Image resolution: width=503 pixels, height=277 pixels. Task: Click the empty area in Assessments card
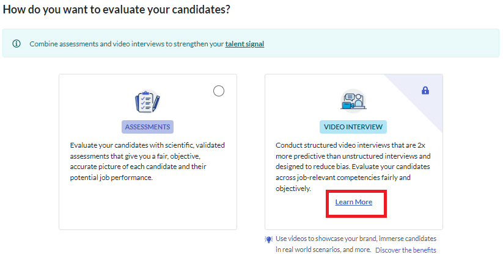(147, 205)
